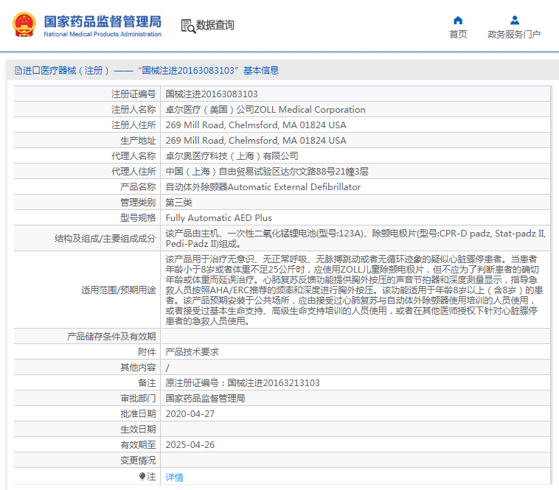Click 卓尔奥医疗科技（上海）有限公司 cell

click(x=232, y=156)
